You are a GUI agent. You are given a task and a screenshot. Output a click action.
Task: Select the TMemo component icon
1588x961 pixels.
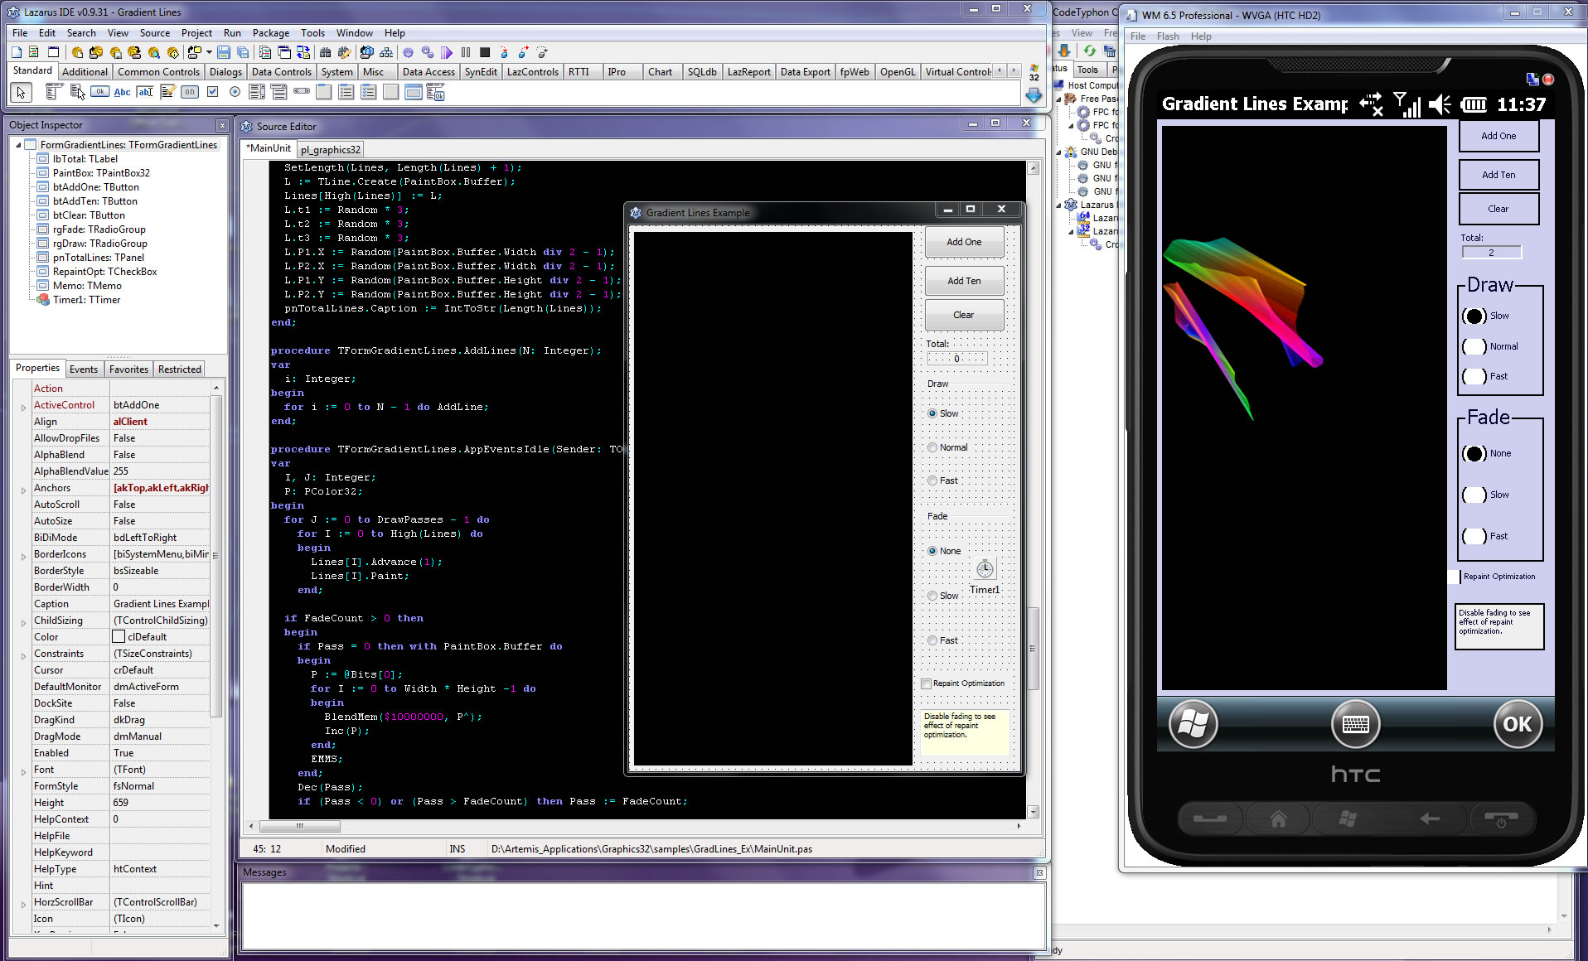[167, 92]
